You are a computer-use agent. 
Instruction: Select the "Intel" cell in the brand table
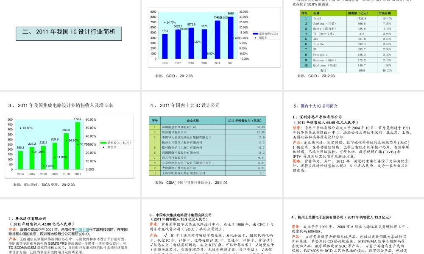(329, 19)
